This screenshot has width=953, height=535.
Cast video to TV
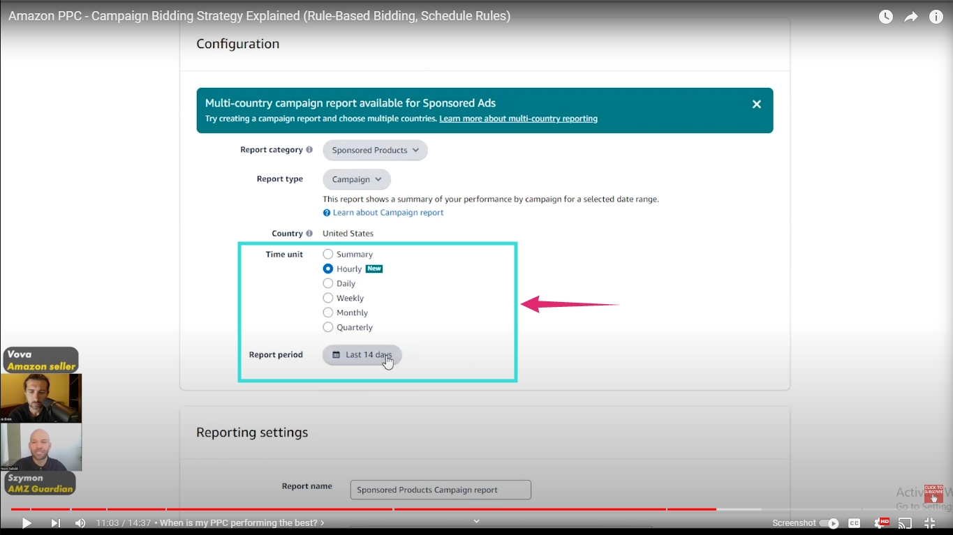pyautogui.click(x=905, y=523)
